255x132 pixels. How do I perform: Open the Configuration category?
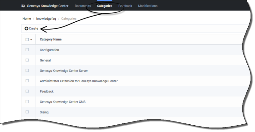coord(49,50)
